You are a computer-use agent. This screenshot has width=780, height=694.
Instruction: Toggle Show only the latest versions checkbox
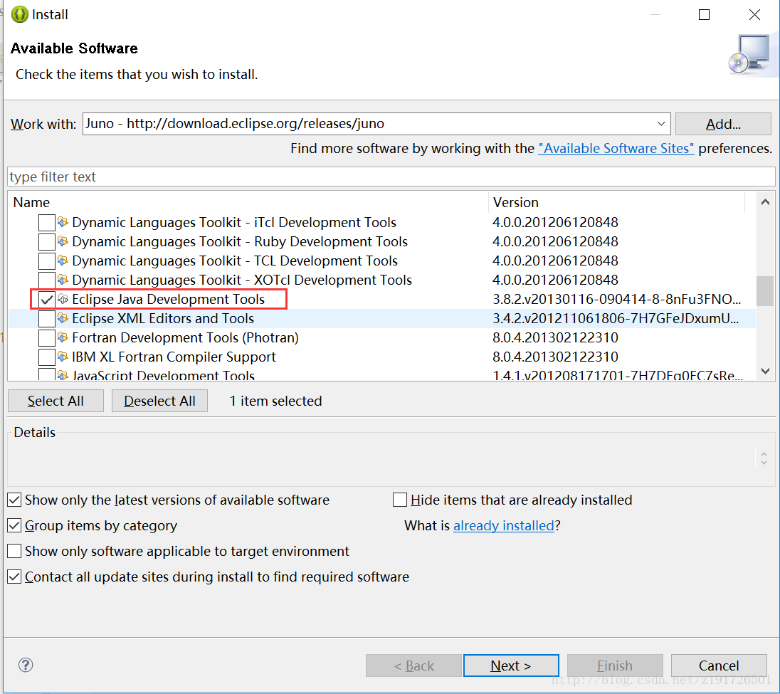tap(14, 500)
